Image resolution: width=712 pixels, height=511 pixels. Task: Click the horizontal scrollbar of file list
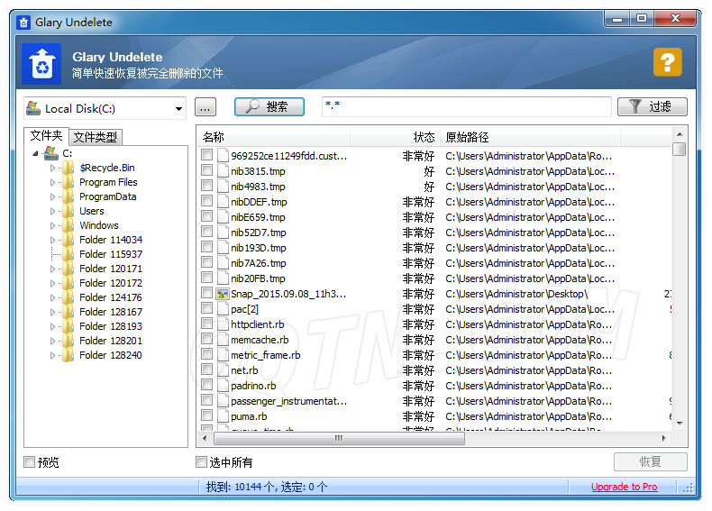pos(339,439)
